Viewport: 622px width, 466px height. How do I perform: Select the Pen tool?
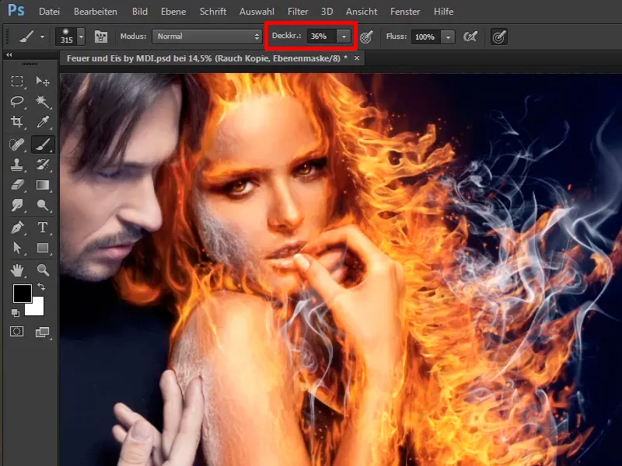(x=17, y=228)
